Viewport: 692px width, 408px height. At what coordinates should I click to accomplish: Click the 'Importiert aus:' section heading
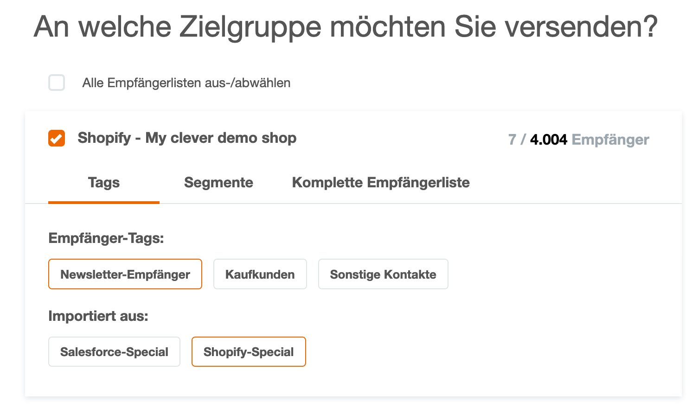(98, 316)
